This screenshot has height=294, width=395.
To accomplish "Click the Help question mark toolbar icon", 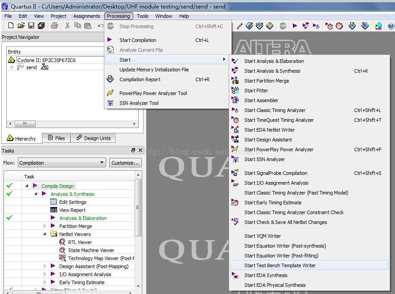I will coord(391,26).
